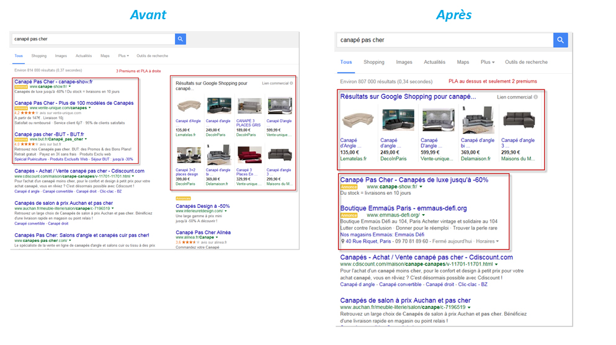Screen dimensions: 616x345
Task: Click the 599,99 € Vente-unique sofa image in Après
Action: (438, 120)
